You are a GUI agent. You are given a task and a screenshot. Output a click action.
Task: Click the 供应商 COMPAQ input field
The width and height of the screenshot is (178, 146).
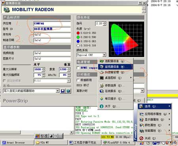[52, 23]
